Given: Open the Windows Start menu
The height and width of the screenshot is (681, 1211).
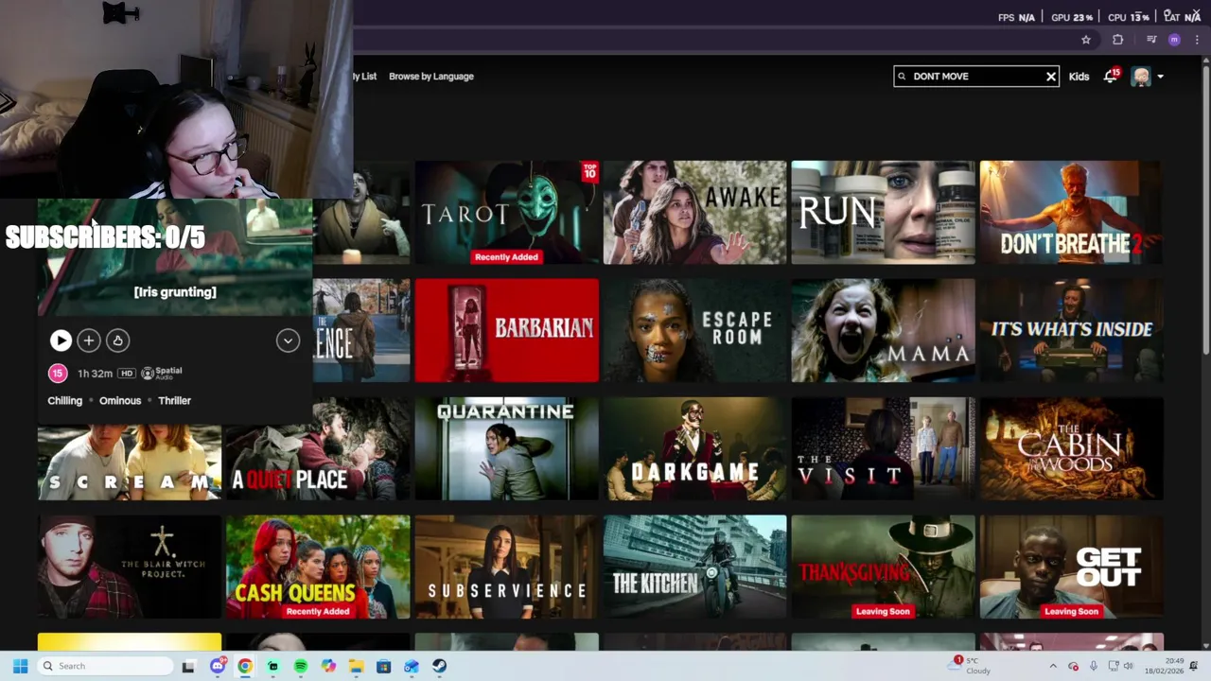Looking at the screenshot, I should pos(20,666).
